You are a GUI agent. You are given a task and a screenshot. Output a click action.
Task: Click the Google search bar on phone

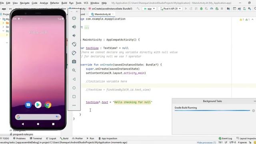[38, 117]
